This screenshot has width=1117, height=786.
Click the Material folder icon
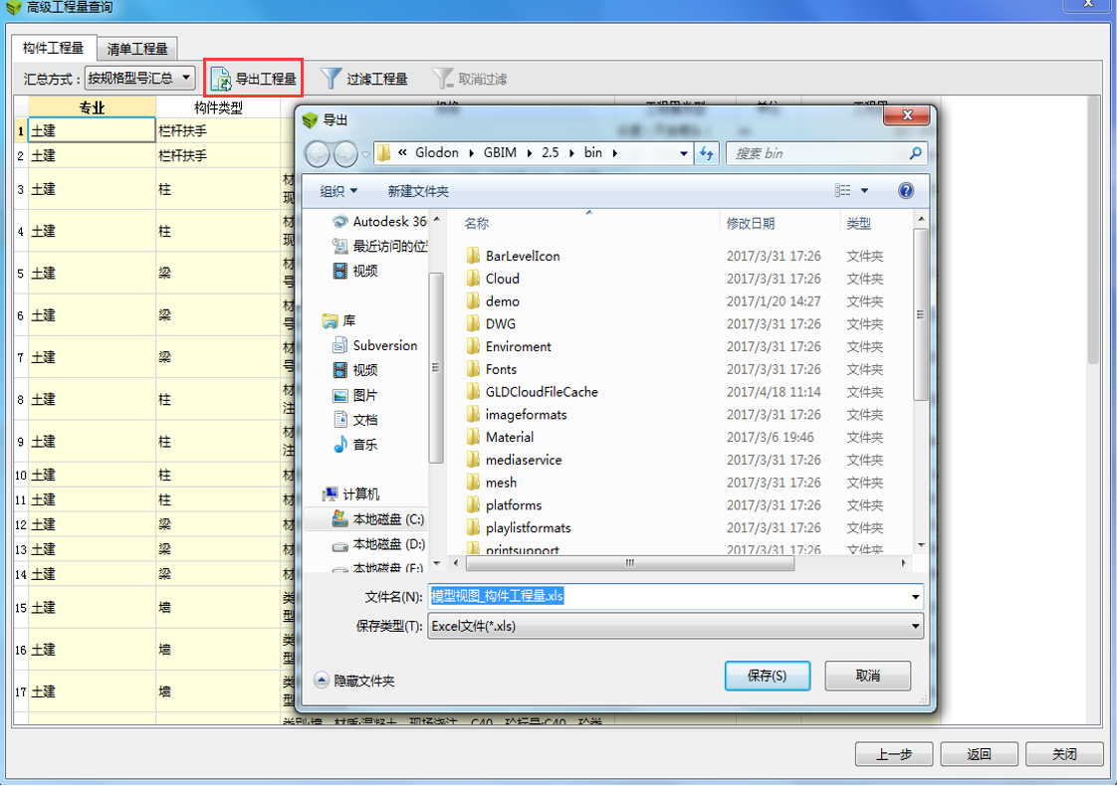(473, 437)
